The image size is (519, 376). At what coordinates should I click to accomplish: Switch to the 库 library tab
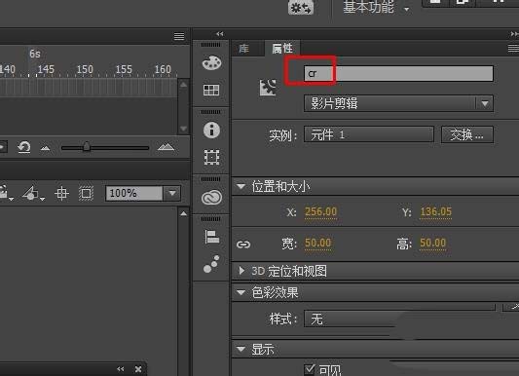(x=244, y=49)
